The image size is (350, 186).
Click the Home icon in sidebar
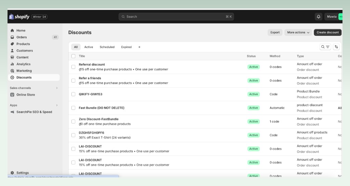[x=12, y=30]
